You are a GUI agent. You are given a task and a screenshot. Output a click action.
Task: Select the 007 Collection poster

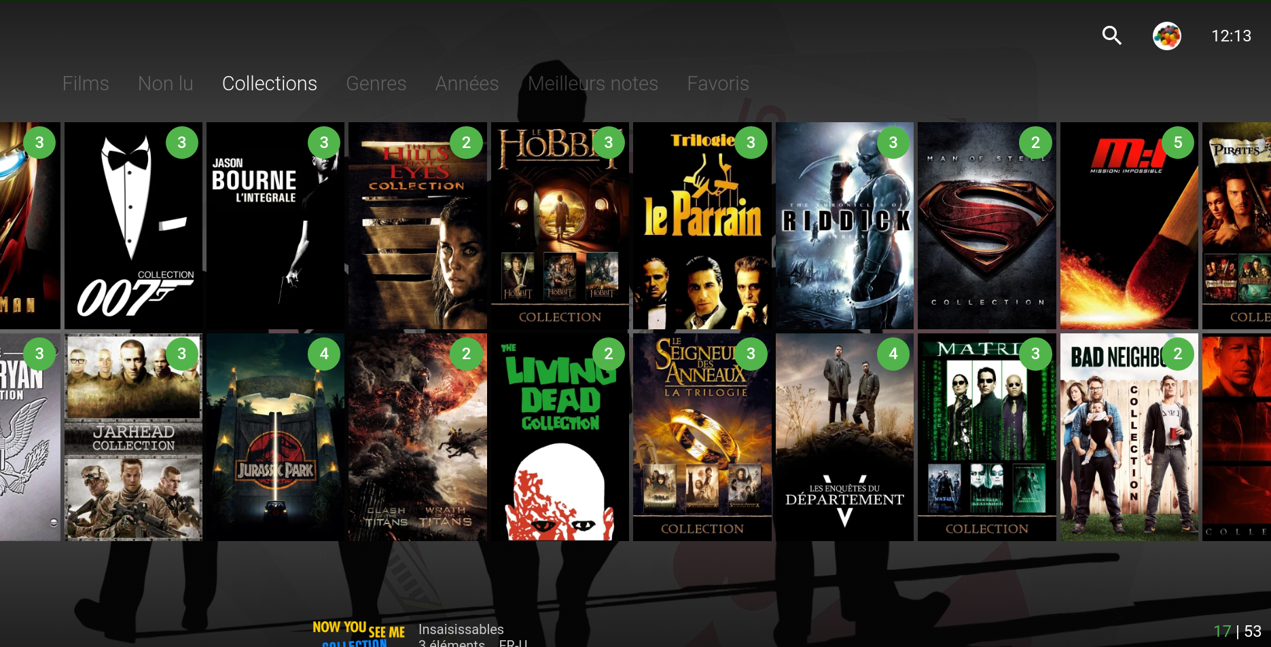pyautogui.click(x=134, y=226)
